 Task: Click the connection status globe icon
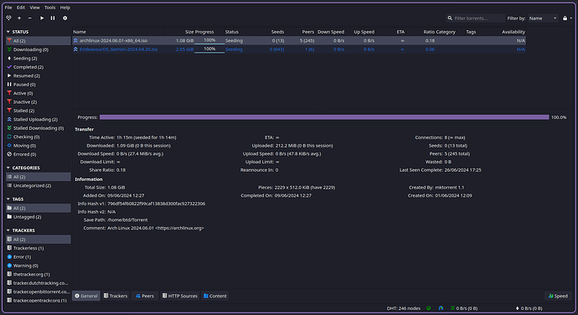[x=428, y=308]
